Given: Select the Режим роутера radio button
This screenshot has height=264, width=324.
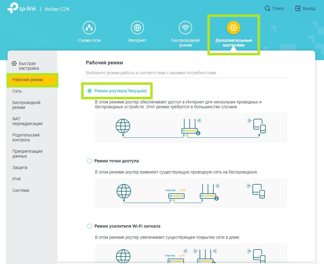Looking at the screenshot, I should click(90, 91).
